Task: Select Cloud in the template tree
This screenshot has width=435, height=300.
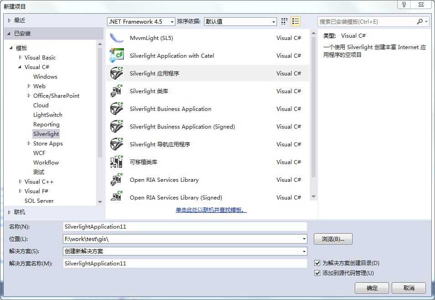Action: 41,105
